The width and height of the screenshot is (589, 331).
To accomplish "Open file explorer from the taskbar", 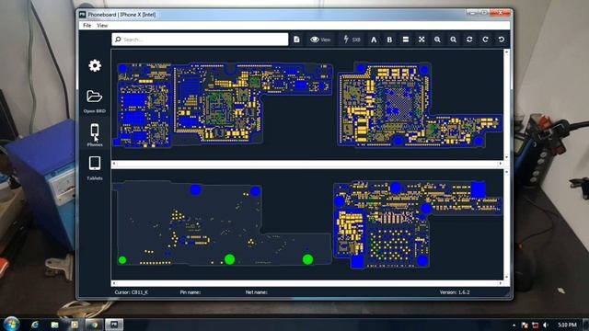I will point(55,325).
